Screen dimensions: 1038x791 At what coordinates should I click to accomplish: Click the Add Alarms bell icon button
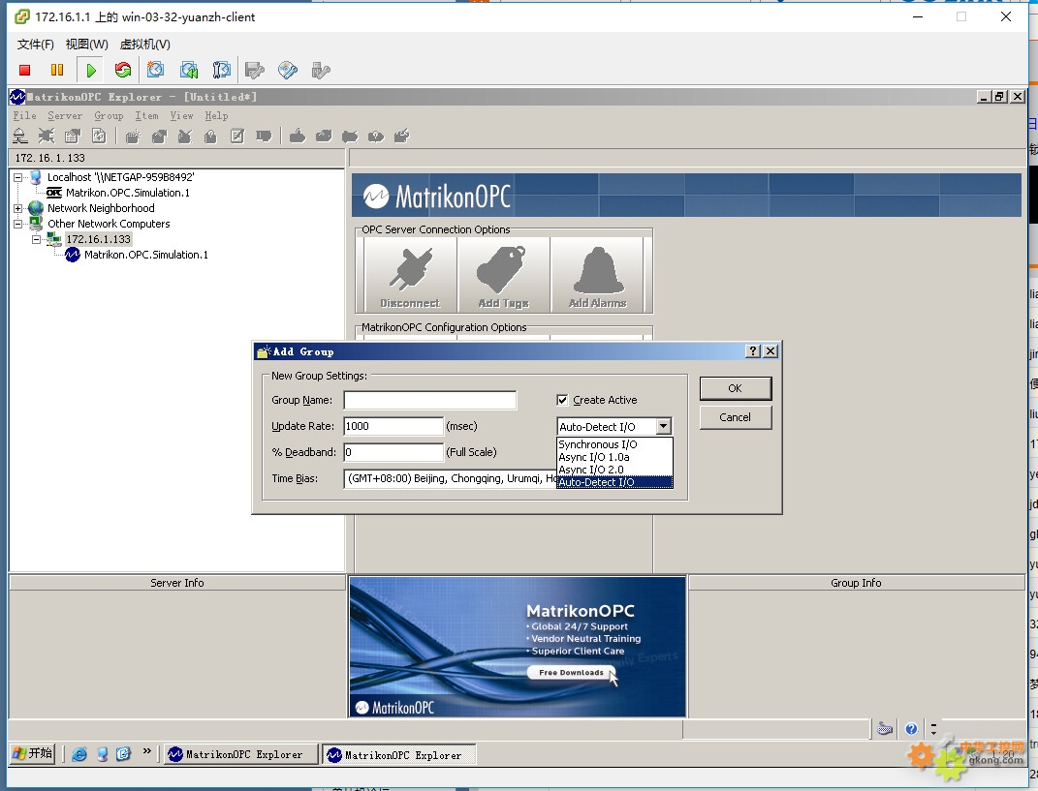597,274
